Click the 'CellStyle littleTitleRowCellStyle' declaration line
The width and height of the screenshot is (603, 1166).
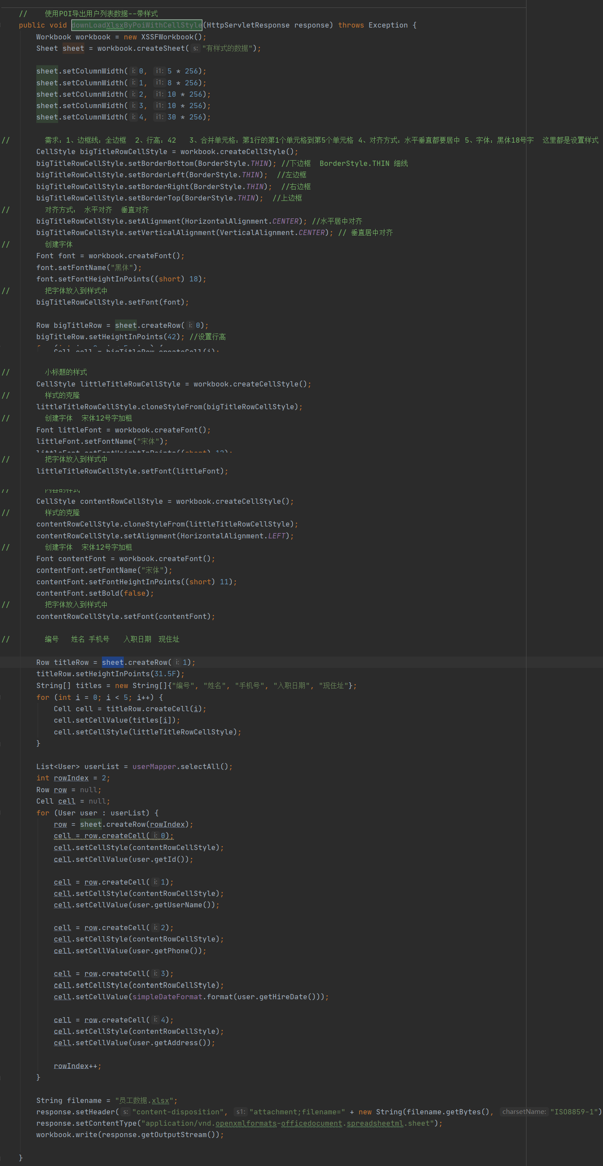pos(174,384)
